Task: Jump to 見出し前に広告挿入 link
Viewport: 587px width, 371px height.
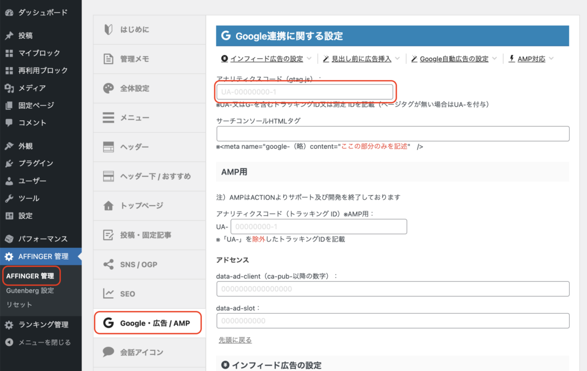Action: click(361, 59)
